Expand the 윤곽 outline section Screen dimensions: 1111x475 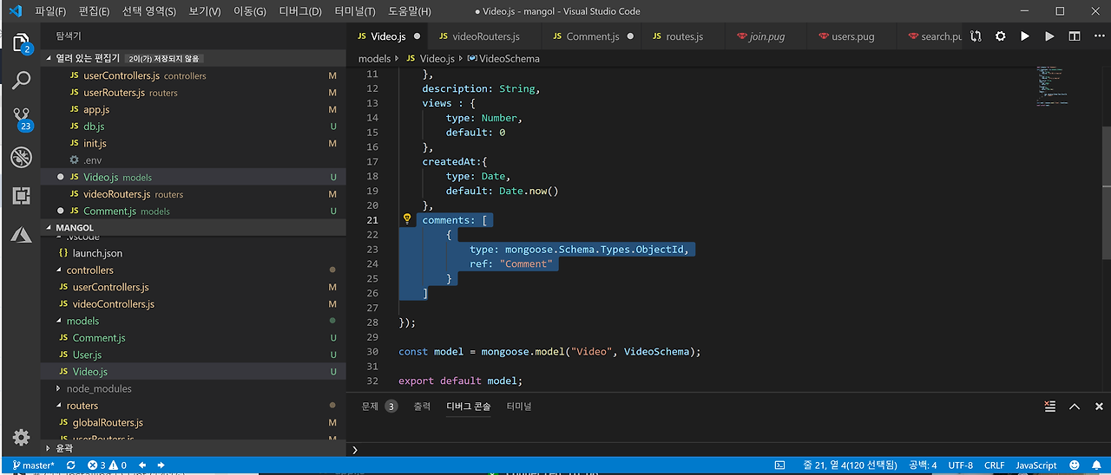[x=63, y=448]
